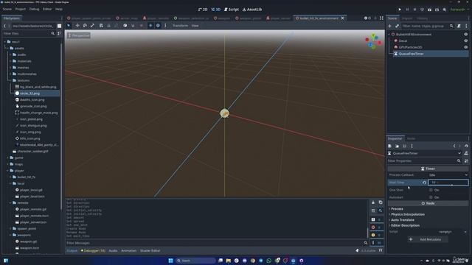Open the Scene menu
Viewport: 472px width, 265px height.
(x=7, y=10)
